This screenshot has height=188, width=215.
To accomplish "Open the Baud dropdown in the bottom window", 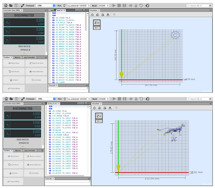I will pyautogui.click(x=104, y=99).
